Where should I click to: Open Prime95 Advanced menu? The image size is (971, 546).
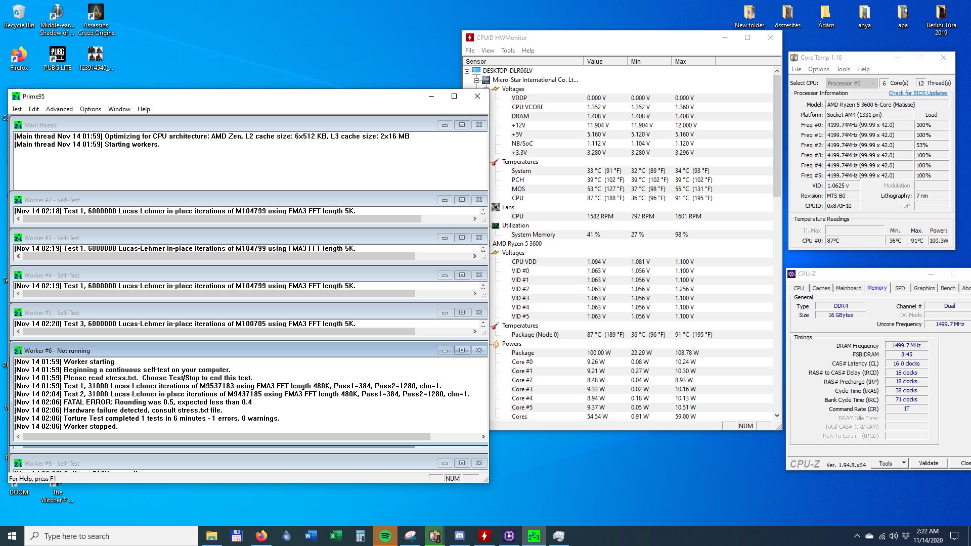coord(59,109)
